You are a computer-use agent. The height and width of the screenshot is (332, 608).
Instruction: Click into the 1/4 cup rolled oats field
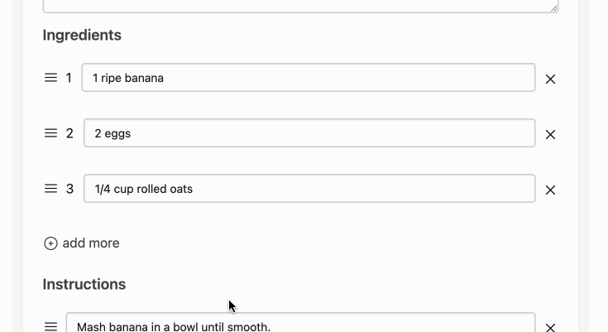(x=309, y=189)
